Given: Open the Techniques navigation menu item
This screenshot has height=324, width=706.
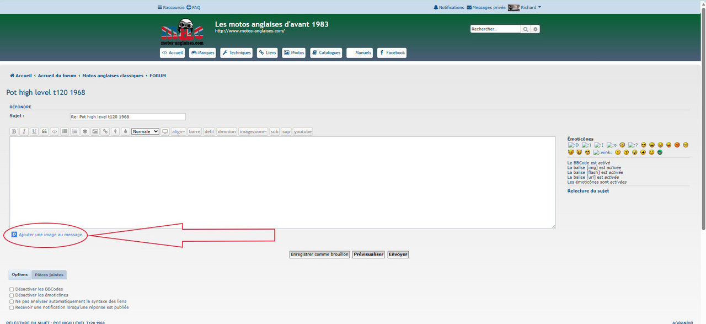Looking at the screenshot, I should point(237,53).
